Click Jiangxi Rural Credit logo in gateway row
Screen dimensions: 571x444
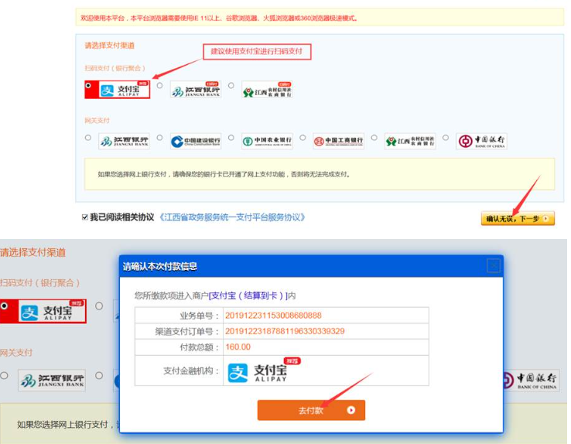coord(410,142)
